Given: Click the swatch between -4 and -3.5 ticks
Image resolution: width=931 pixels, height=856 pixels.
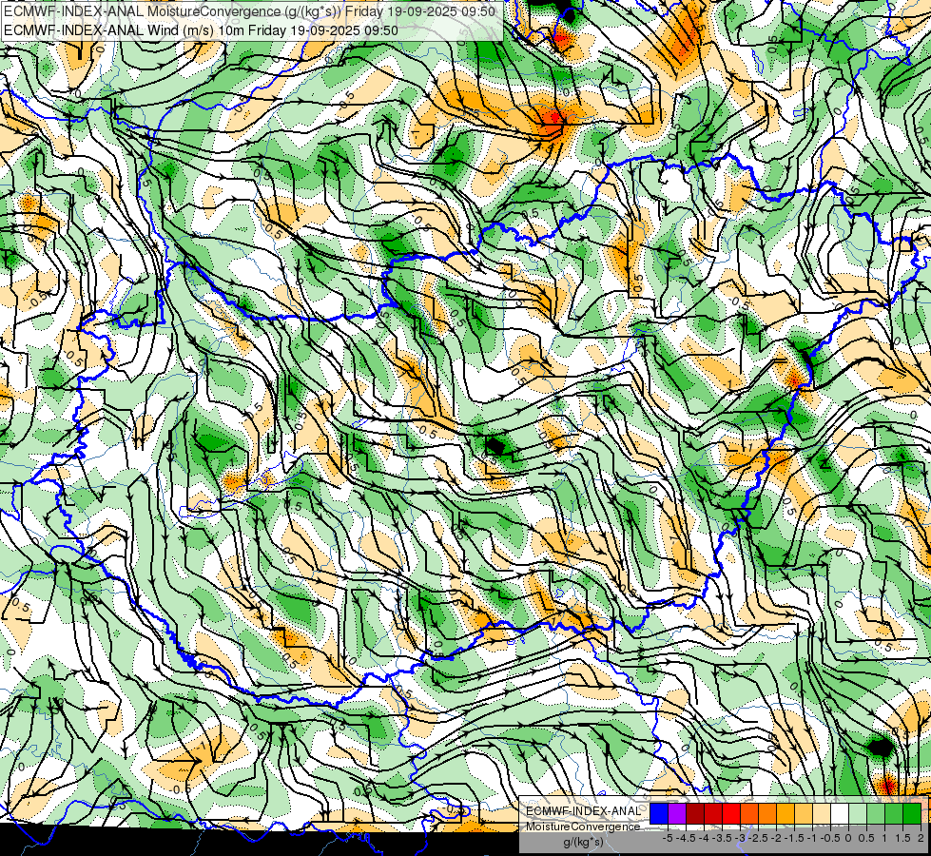Looking at the screenshot, I should tap(713, 813).
